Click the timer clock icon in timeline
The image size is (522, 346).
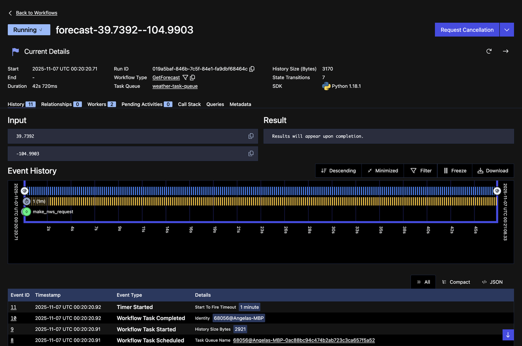pyautogui.click(x=26, y=201)
